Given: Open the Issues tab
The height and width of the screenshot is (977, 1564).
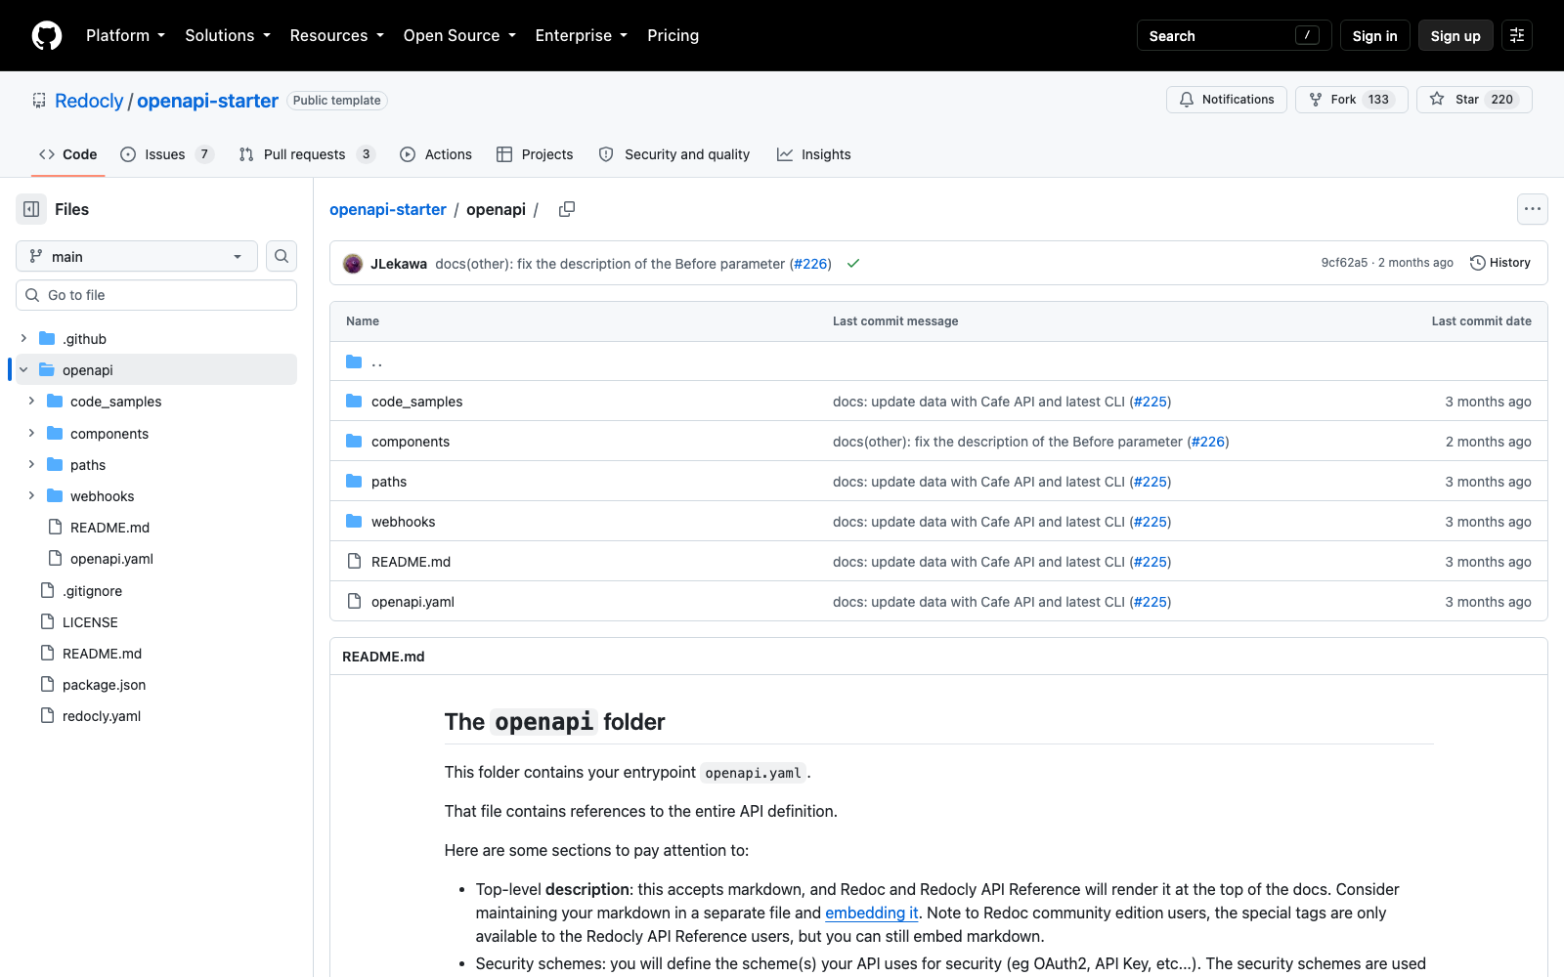Looking at the screenshot, I should tap(166, 154).
